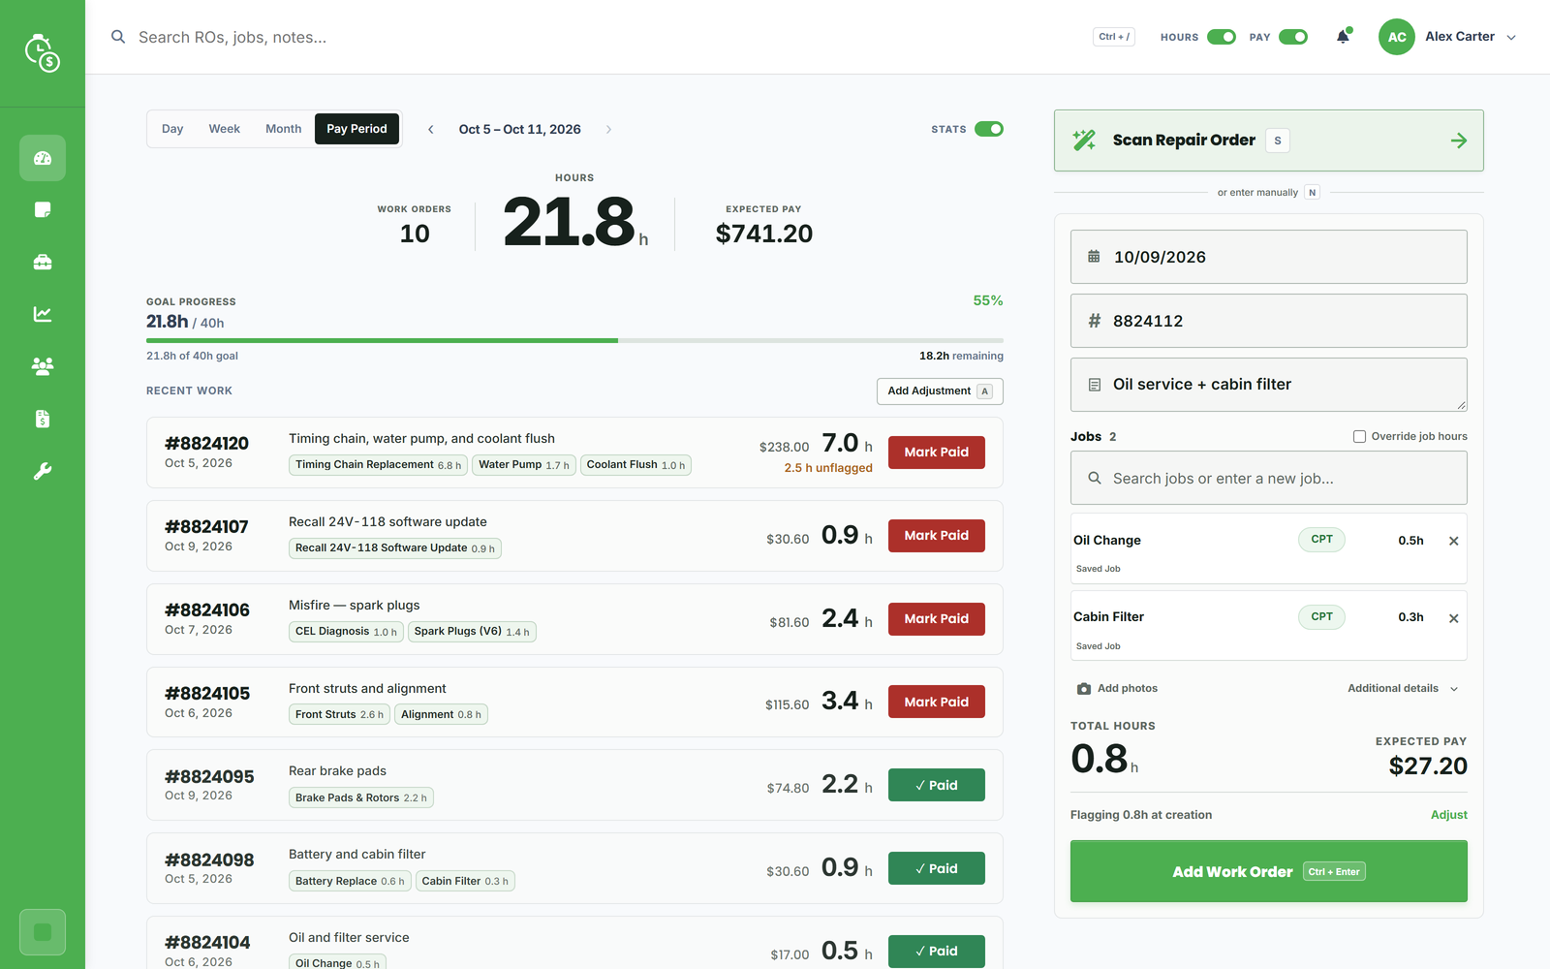Screen dimensions: 1550x969
Task: Mark order #8824106 as paid
Action: tap(937, 619)
